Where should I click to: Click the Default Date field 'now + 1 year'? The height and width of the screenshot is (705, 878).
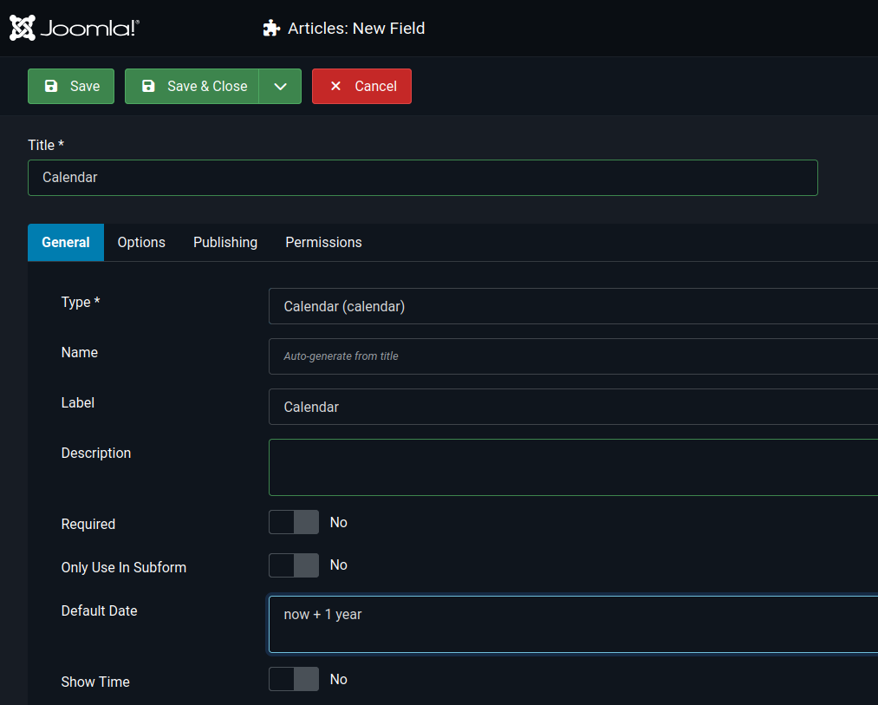click(x=574, y=624)
